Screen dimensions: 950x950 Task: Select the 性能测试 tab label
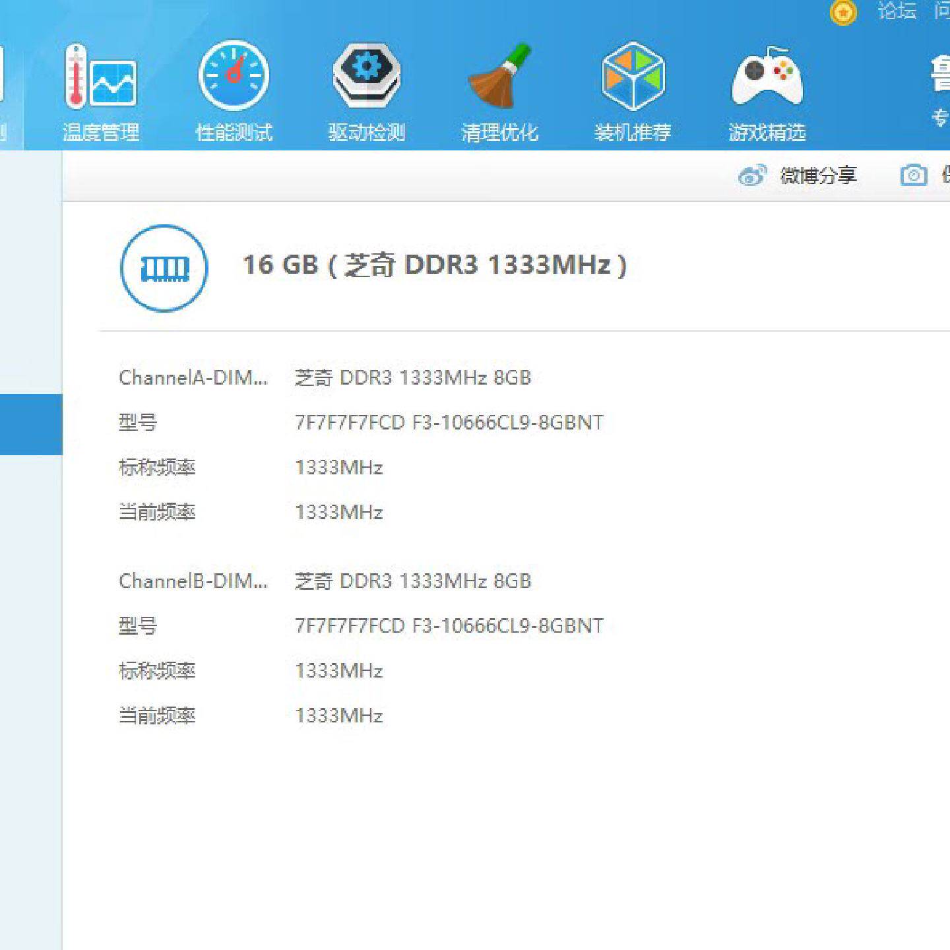pos(234,133)
